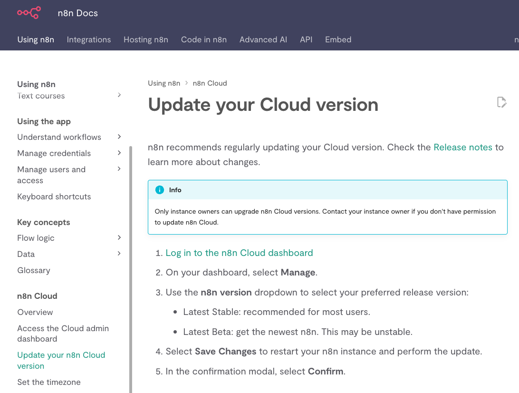Screen dimensions: 519x393
Task: Expand the Data section chevron
Action: click(x=119, y=254)
